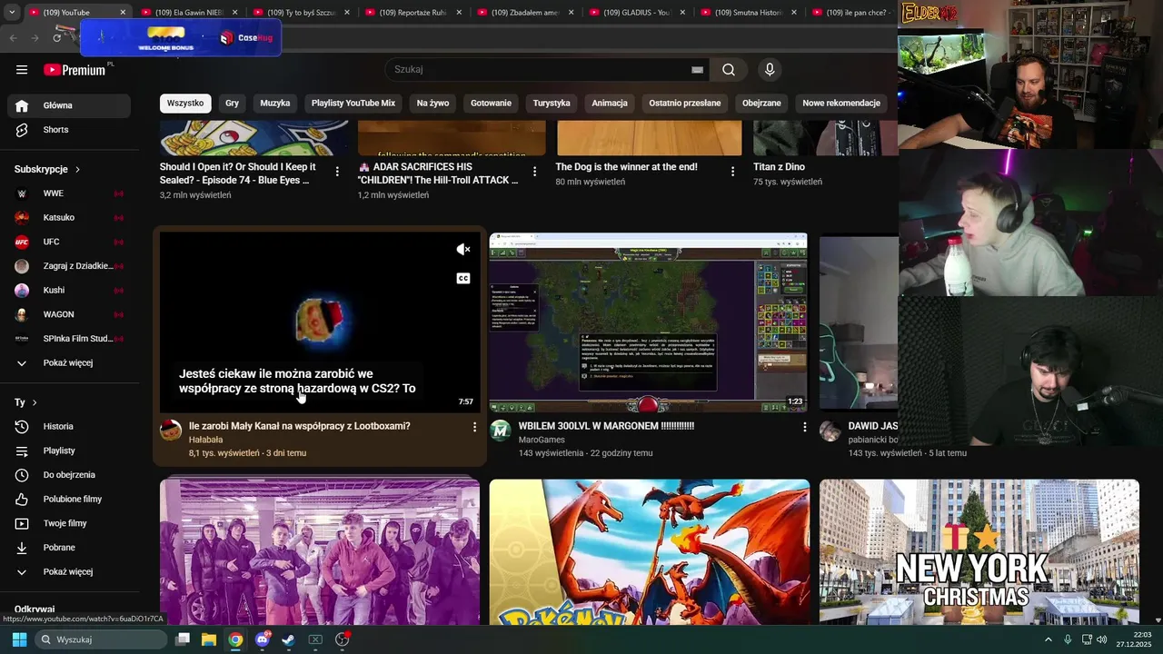Open the UFC subscription channel
This screenshot has height=654, width=1163.
69,242
